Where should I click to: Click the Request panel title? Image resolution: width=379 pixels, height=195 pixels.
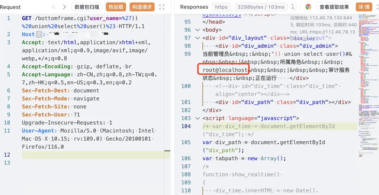[11, 7]
